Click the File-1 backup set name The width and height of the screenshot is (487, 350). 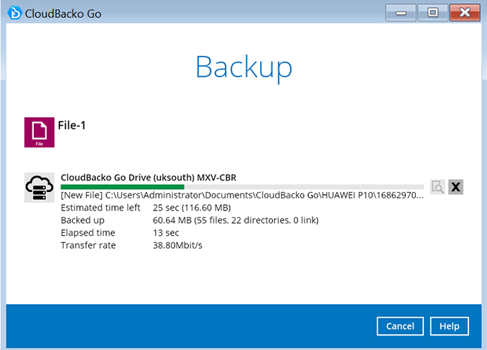click(x=72, y=125)
